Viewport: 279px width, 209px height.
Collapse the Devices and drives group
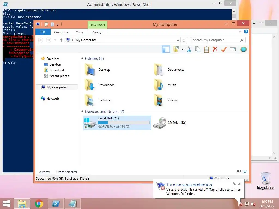(x=82, y=112)
